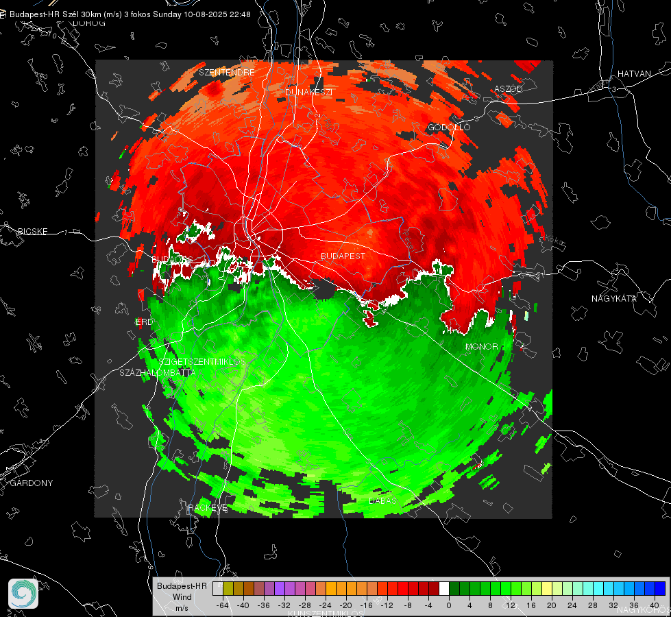
Task: Click the swirl logo icon at bottom left
Action: pyautogui.click(x=23, y=594)
